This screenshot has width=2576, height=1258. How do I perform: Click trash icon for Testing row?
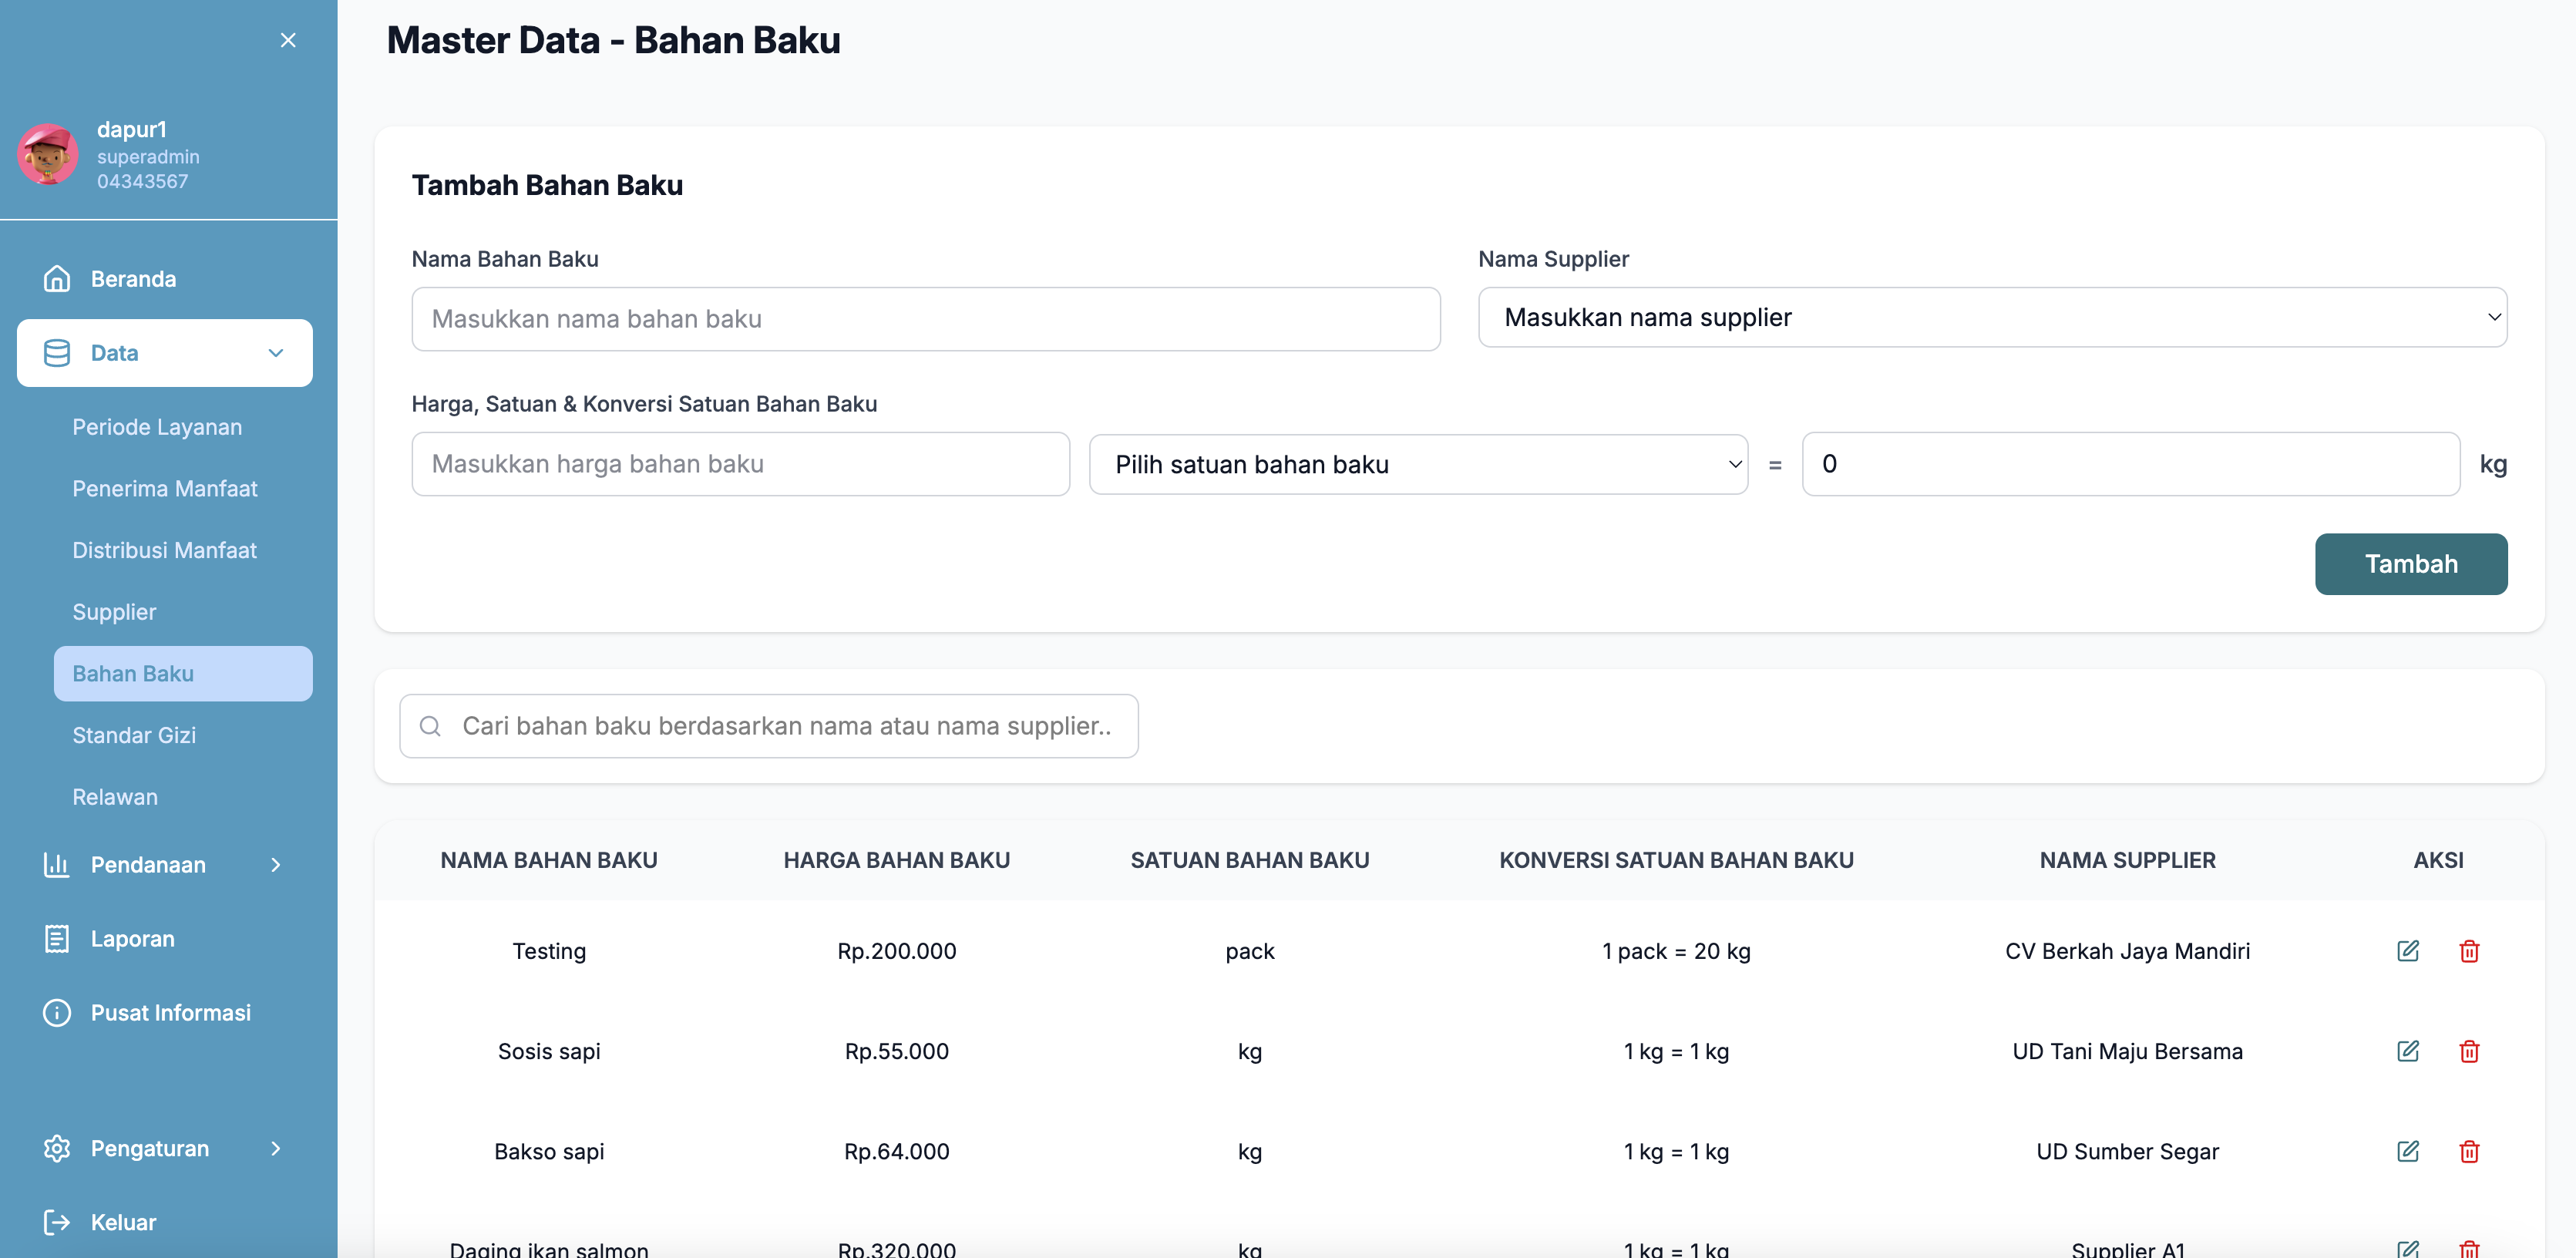coord(2468,950)
